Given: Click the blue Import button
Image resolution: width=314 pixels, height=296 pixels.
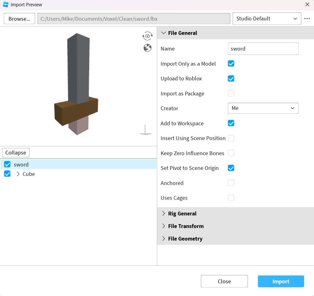Looking at the screenshot, I should (x=281, y=281).
